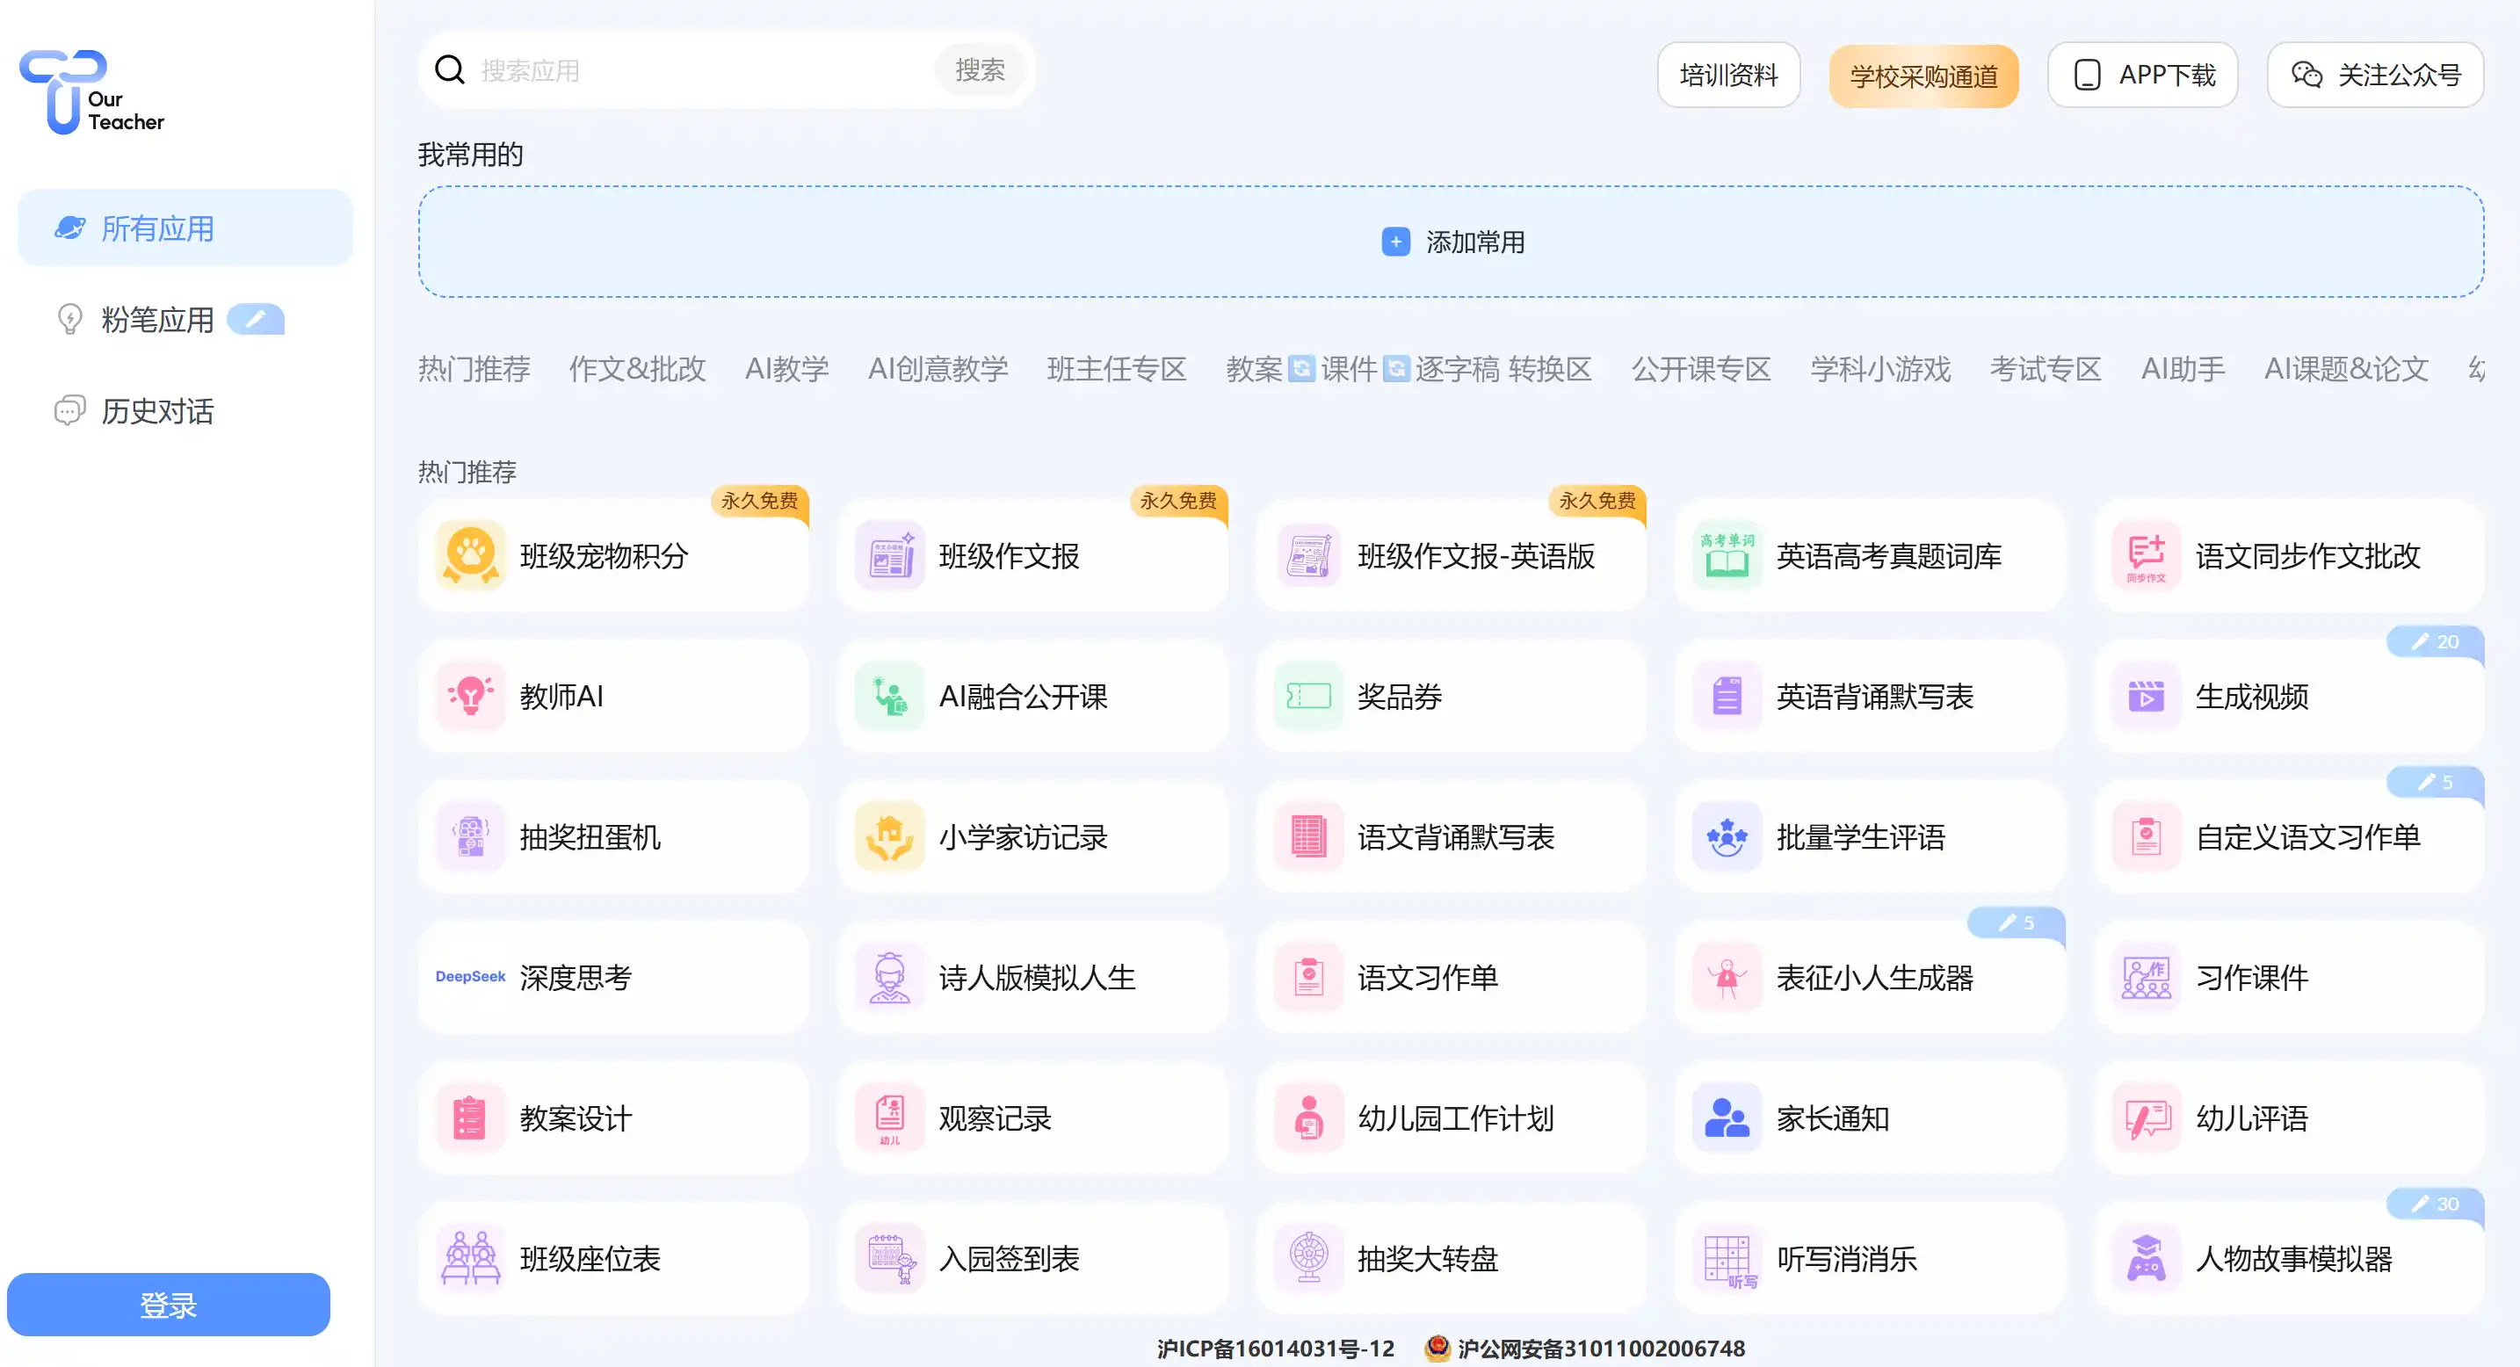Open the 班级宠物积分 paw icon

[471, 555]
